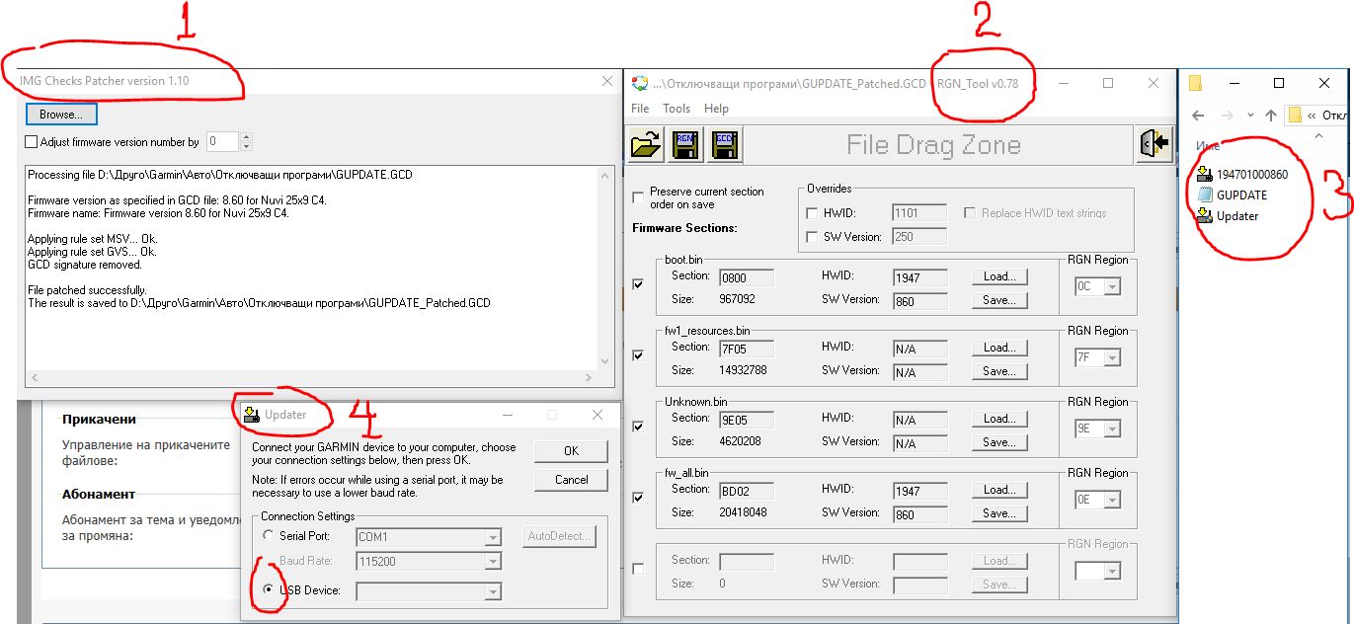Image resolution: width=1354 pixels, height=624 pixels.
Task: Click the exit door icon in RGN_Tool
Action: (1154, 145)
